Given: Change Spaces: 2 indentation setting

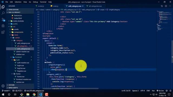Looking at the screenshot, I should (x=135, y=91).
